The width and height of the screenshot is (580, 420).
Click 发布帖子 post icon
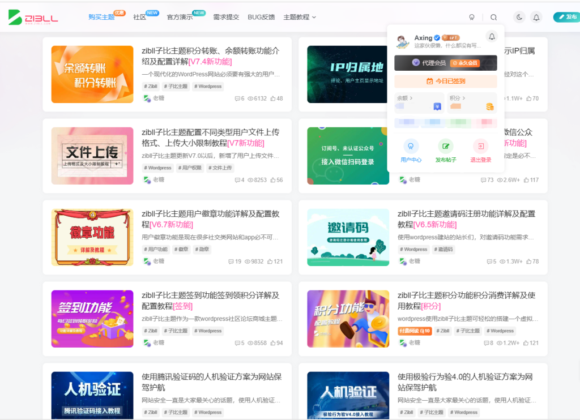point(445,147)
